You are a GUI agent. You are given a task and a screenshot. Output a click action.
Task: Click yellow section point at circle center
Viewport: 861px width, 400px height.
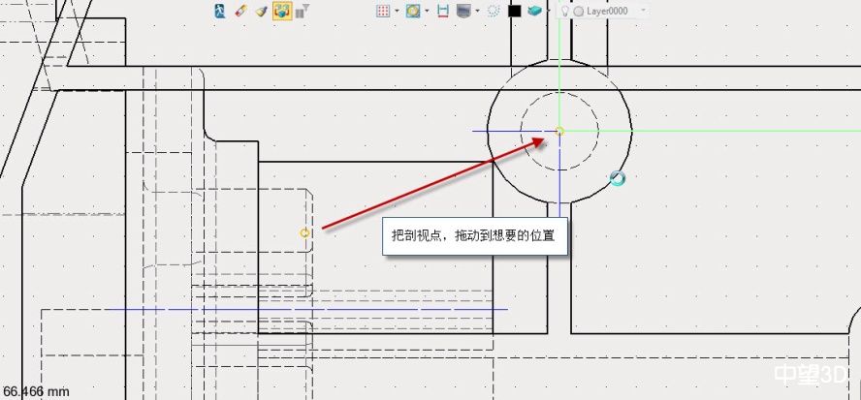[x=559, y=130]
